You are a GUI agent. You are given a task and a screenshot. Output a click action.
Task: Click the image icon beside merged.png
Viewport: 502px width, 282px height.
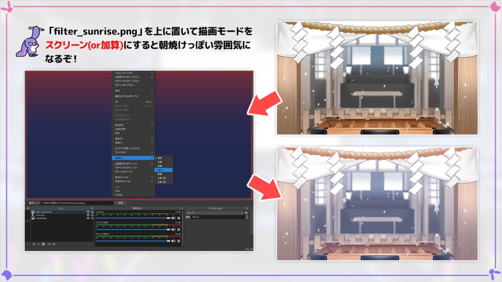tap(33, 218)
